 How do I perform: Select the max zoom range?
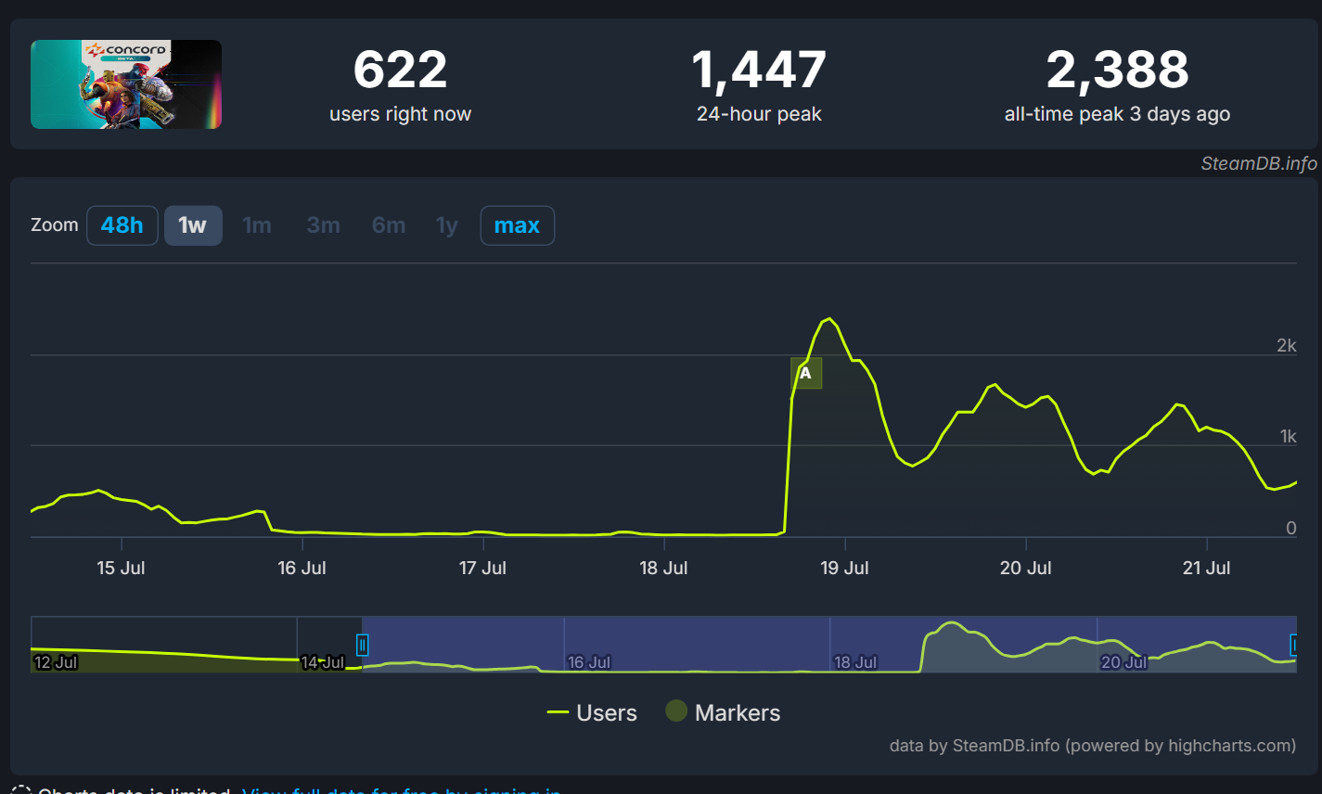tap(517, 225)
